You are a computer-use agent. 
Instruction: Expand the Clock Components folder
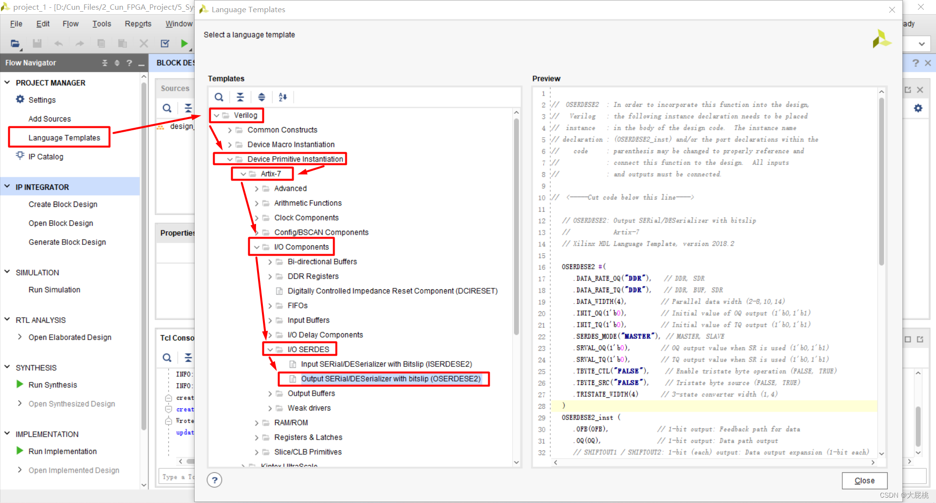pos(257,218)
